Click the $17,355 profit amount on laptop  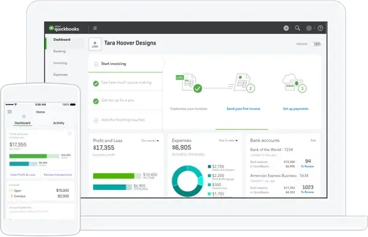pos(104,148)
